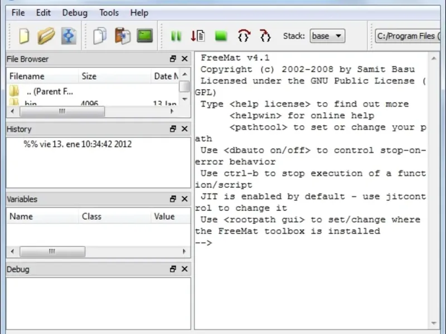Click the Paste clipboard icon
446x334 pixels.
pyautogui.click(x=123, y=36)
